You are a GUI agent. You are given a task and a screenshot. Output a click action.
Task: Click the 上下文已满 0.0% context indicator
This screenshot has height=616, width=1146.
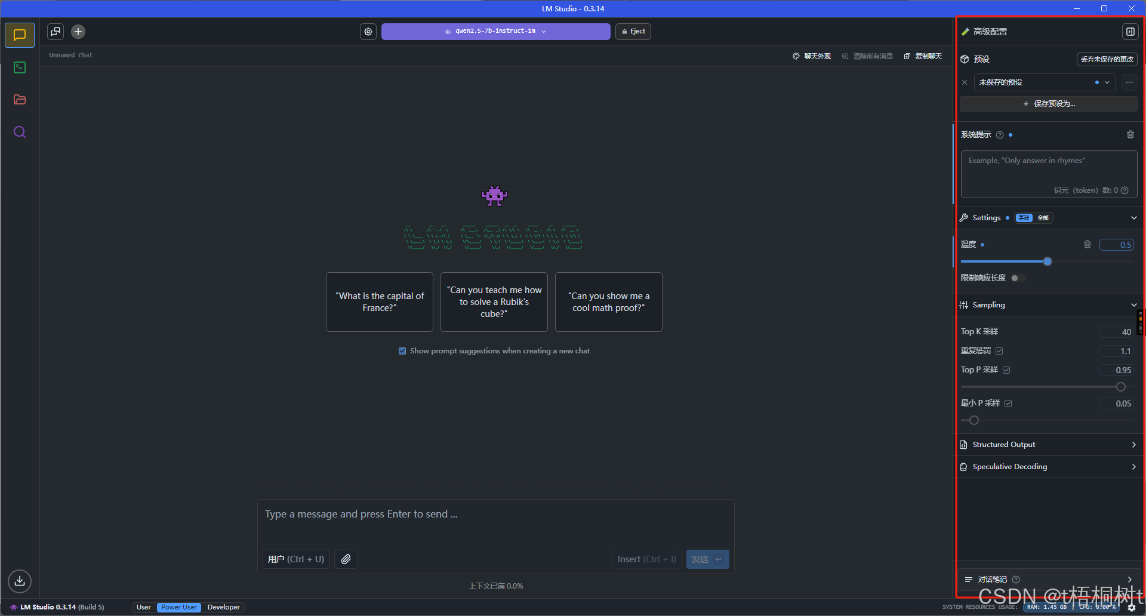495,586
